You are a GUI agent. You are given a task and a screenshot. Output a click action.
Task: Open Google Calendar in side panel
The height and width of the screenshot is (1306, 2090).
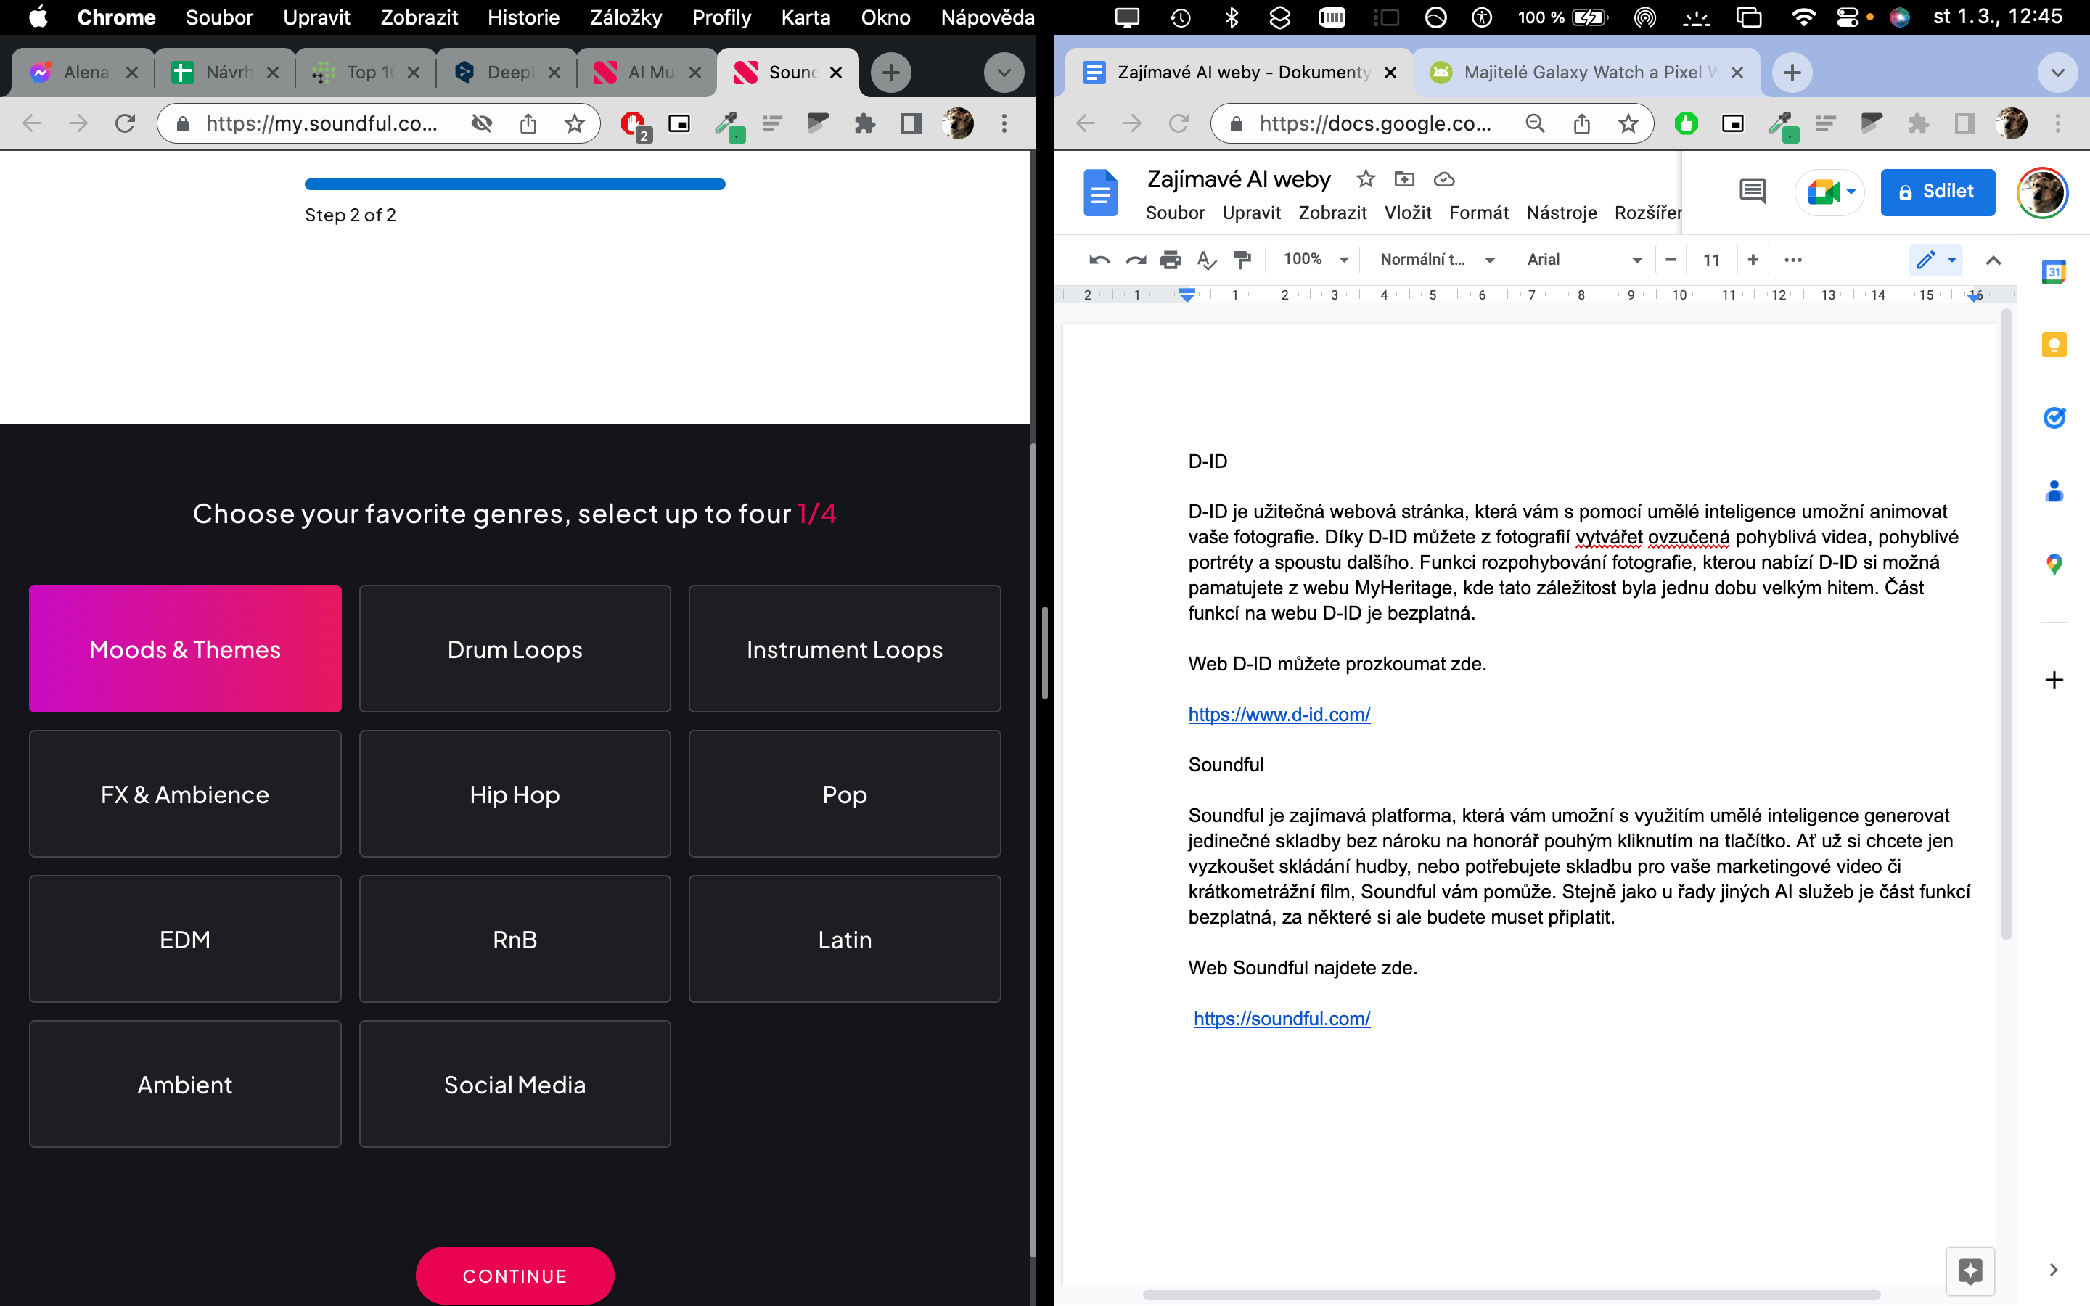click(x=2054, y=272)
